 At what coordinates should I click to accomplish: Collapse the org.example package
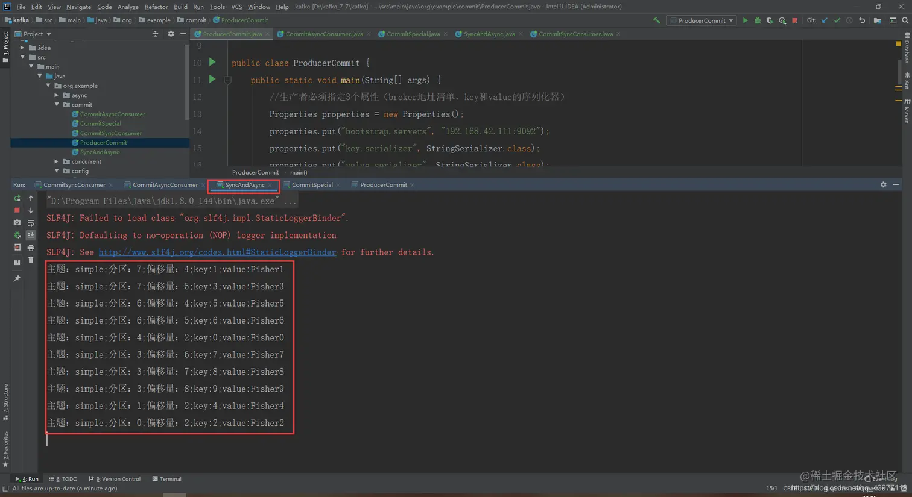[48, 86]
